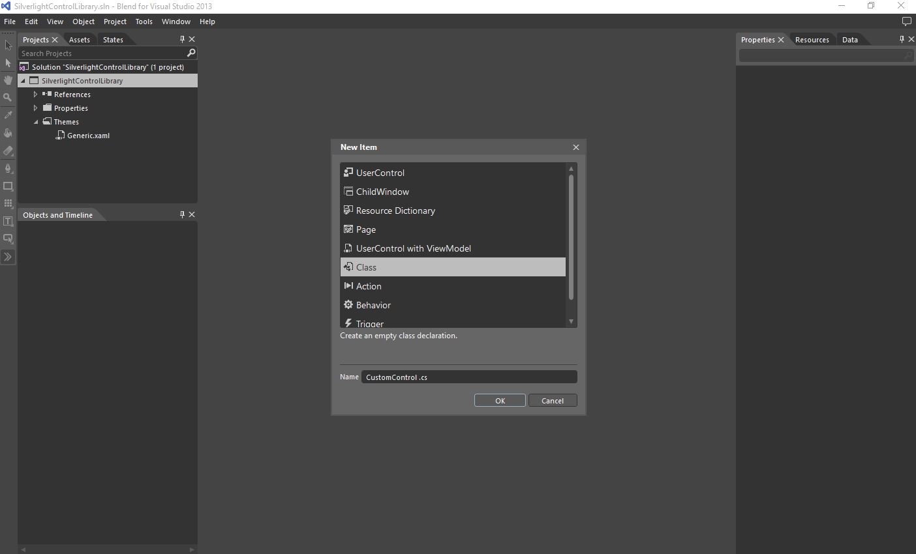Choose the Zoom magnifier tool
This screenshot has height=554, width=916.
(x=8, y=98)
